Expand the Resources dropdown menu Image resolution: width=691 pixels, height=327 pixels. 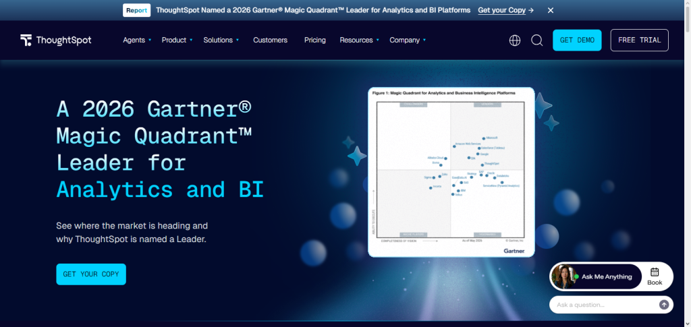click(x=359, y=40)
